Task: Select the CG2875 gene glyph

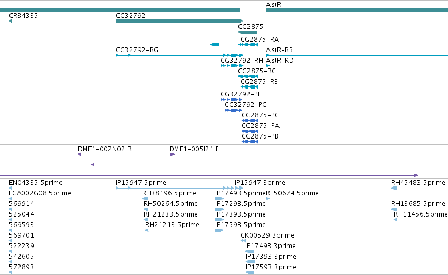Action: pos(248,32)
